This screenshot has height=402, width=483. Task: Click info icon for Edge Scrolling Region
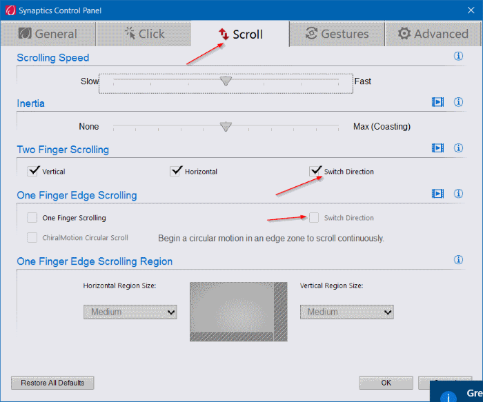point(458,260)
